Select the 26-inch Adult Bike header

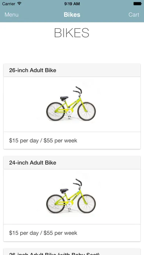pyautogui.click(x=72, y=70)
